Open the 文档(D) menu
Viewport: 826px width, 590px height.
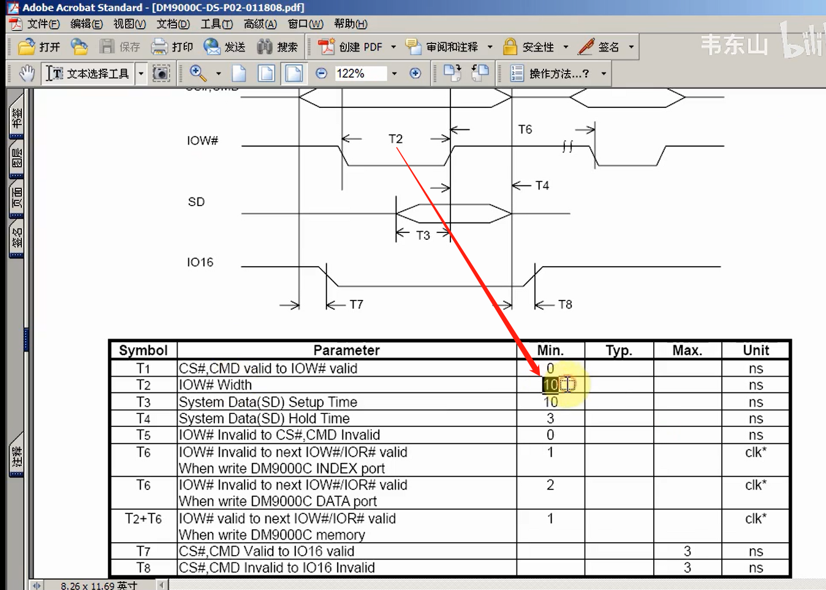click(173, 24)
